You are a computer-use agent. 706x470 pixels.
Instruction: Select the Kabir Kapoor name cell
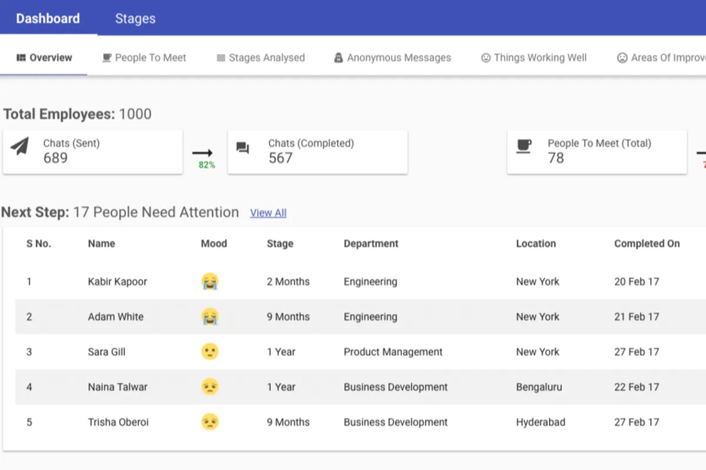pos(117,281)
